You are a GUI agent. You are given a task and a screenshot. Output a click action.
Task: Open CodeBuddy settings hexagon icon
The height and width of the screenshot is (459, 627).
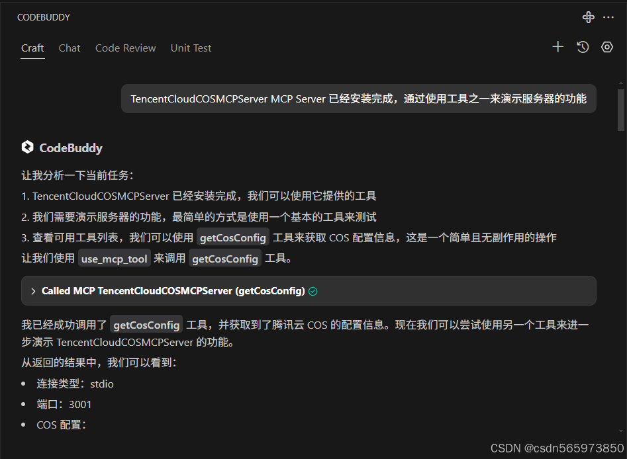[x=607, y=47]
